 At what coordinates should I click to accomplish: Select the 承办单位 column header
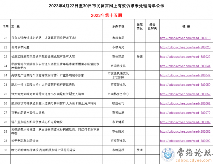(118, 26)
